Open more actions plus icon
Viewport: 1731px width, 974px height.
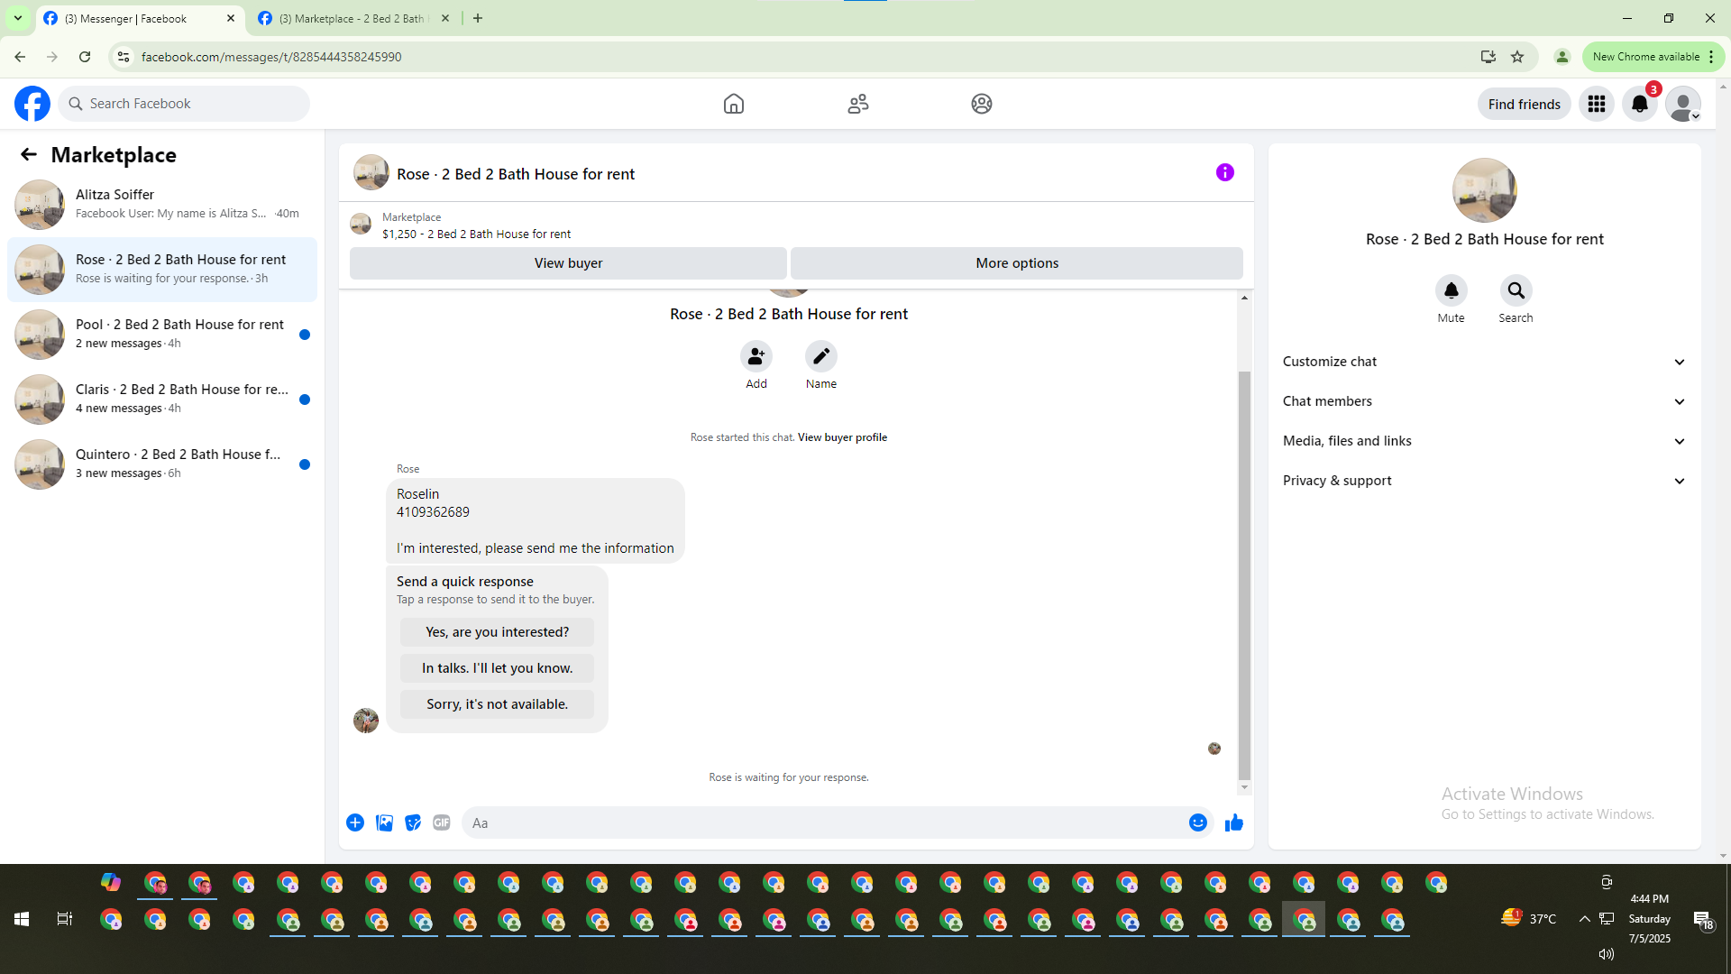click(x=355, y=822)
